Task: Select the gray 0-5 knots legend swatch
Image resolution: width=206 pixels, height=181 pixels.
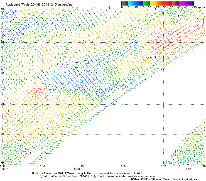Action: 125,3
